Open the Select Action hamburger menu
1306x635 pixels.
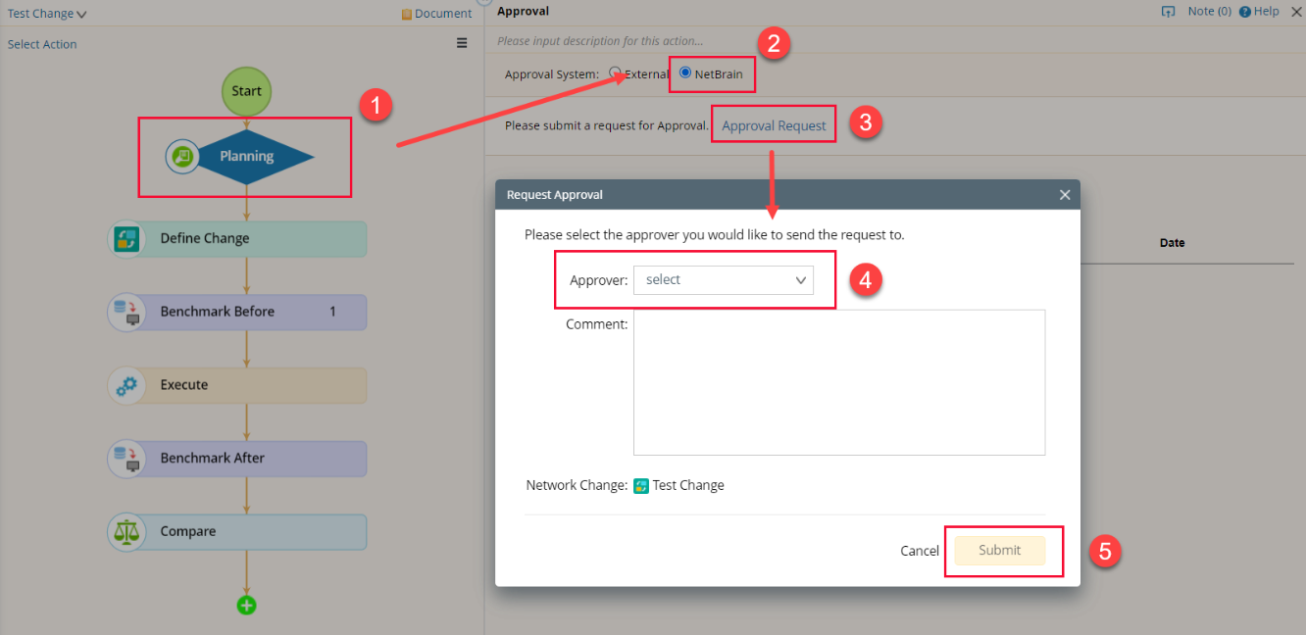click(462, 43)
